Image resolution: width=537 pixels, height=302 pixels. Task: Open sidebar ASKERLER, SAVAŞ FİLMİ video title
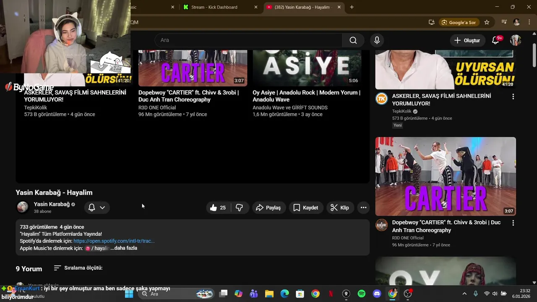click(x=441, y=100)
